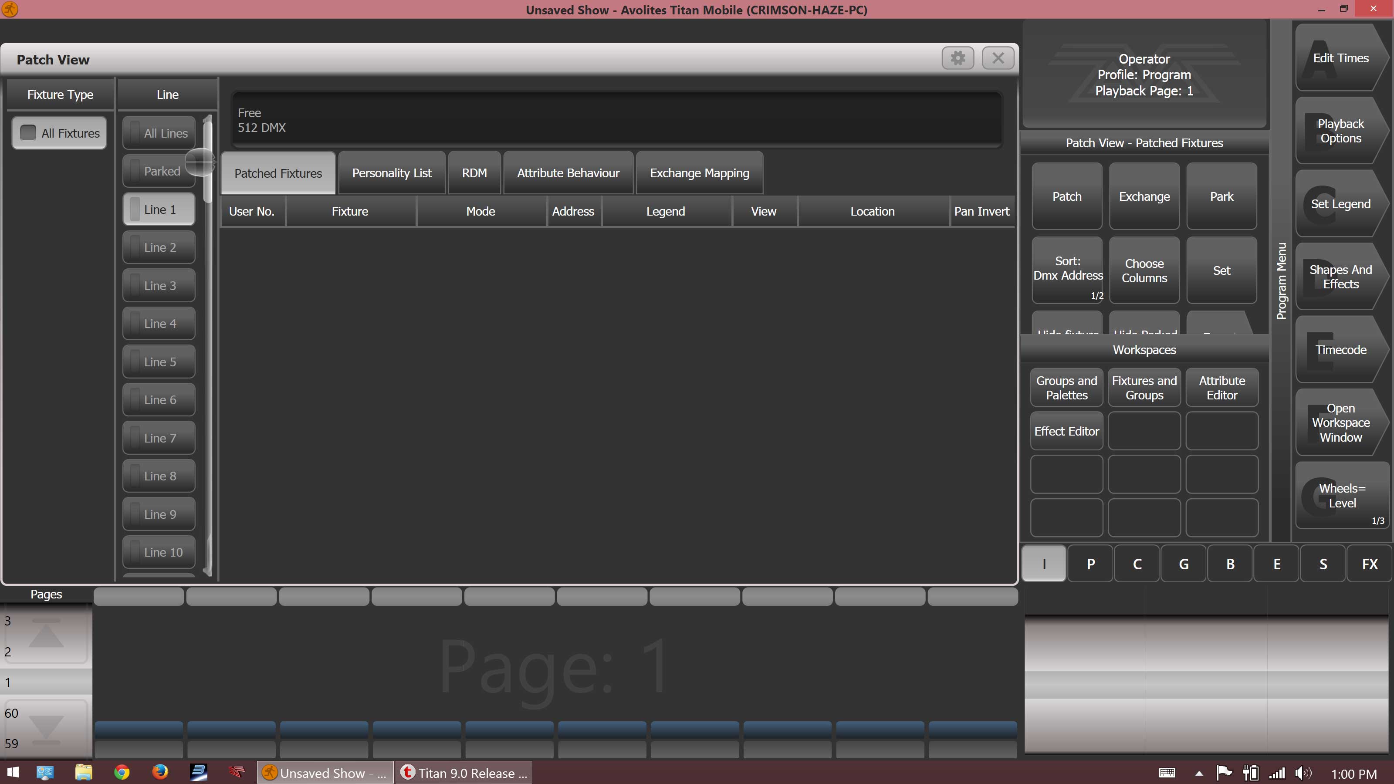Click the Exchange button

1144,196
